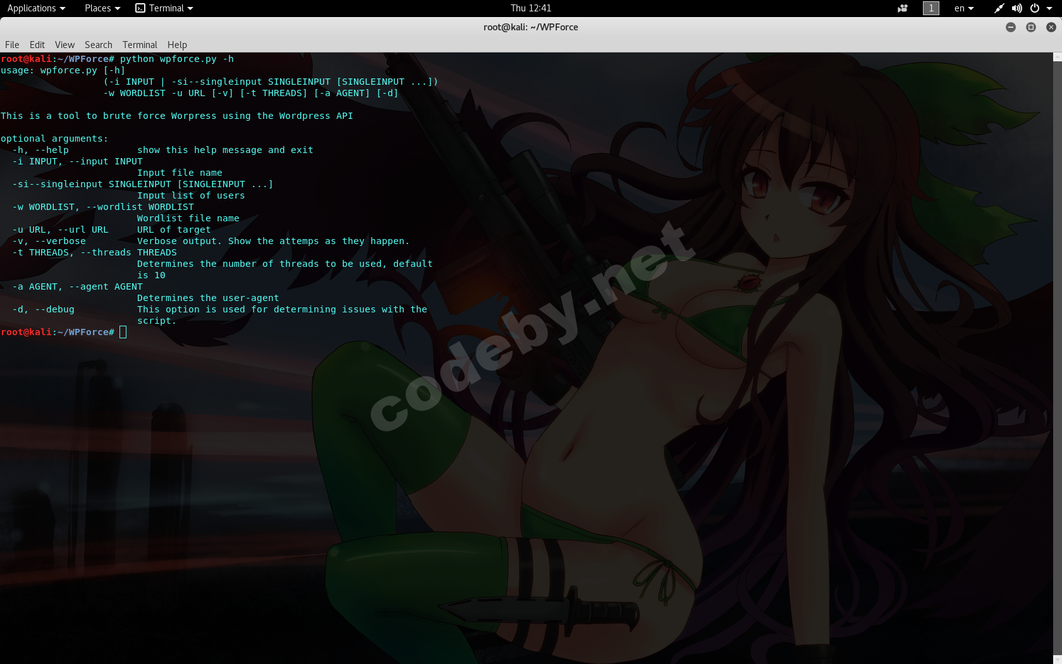
Task: Open the Terminal app menu in top bar
Action: (164, 8)
